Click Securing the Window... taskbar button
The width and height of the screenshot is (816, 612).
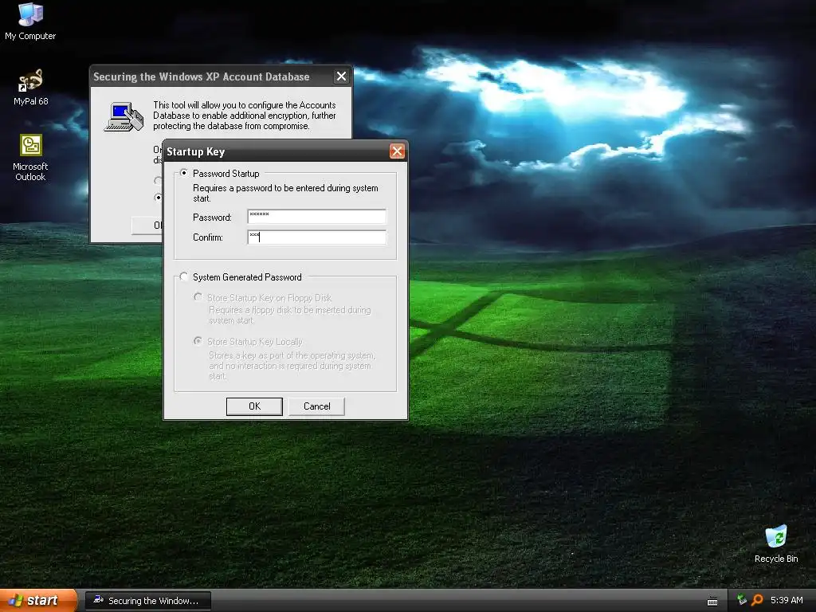[147, 601]
